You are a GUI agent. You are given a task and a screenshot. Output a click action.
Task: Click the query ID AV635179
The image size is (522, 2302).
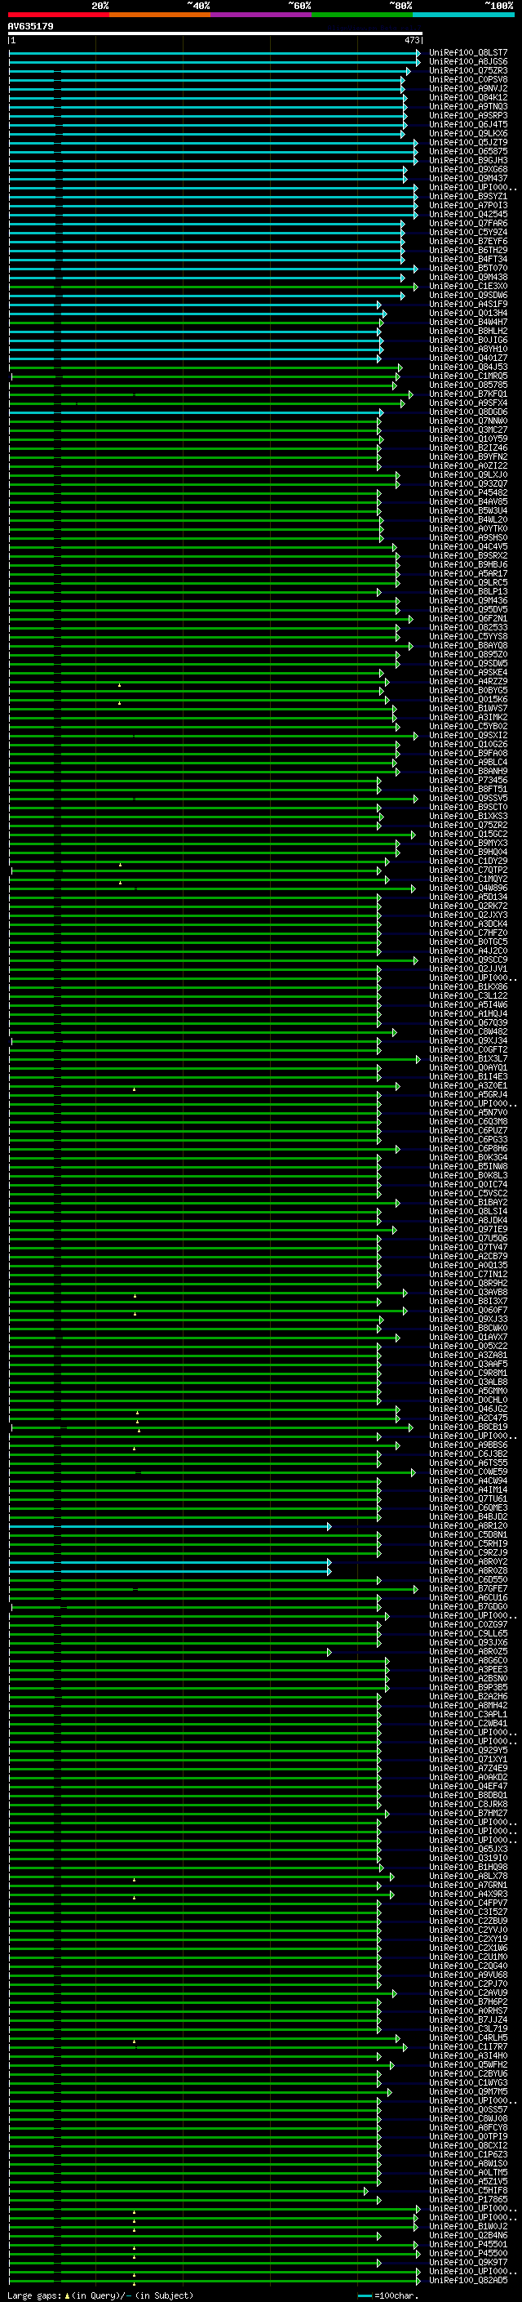point(30,26)
